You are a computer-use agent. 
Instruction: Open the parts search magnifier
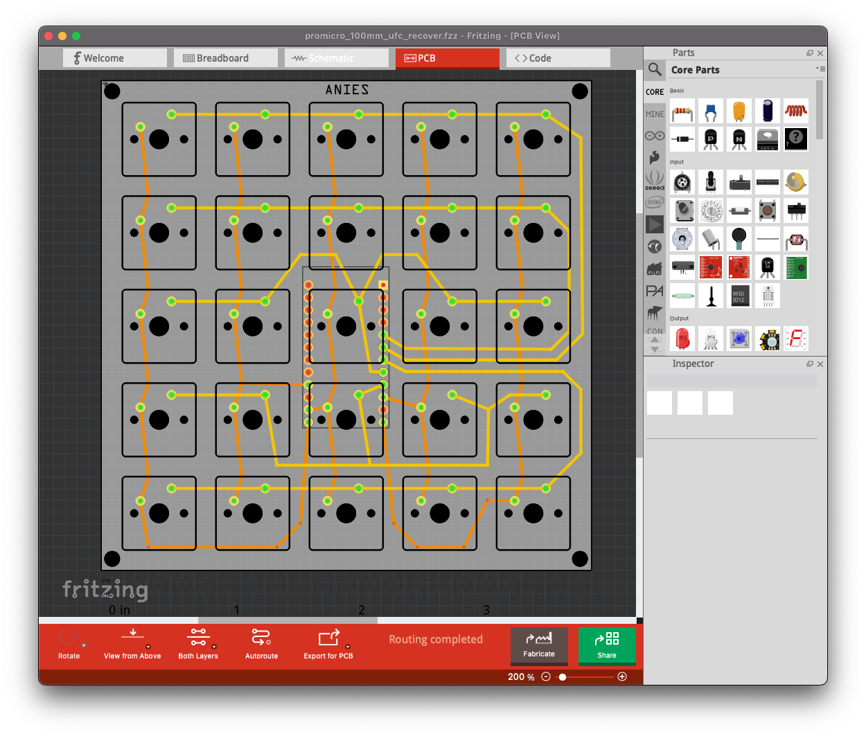pyautogui.click(x=655, y=69)
